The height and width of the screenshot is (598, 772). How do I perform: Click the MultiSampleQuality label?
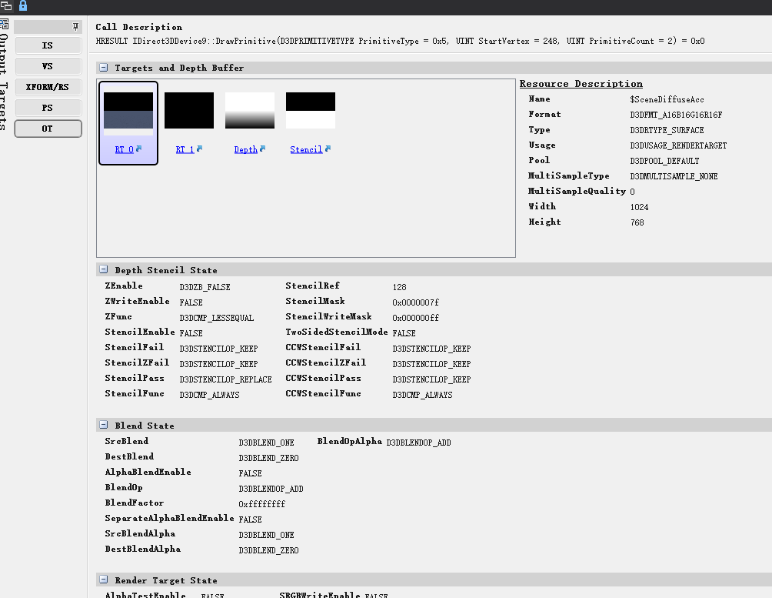coord(577,191)
